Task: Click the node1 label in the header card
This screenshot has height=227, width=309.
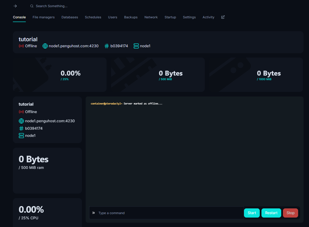Action: [145, 46]
